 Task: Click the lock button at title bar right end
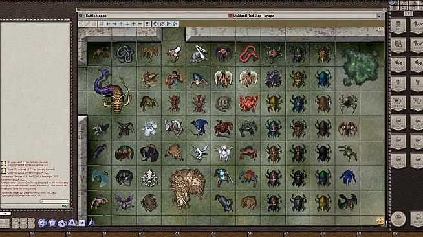(379, 16)
